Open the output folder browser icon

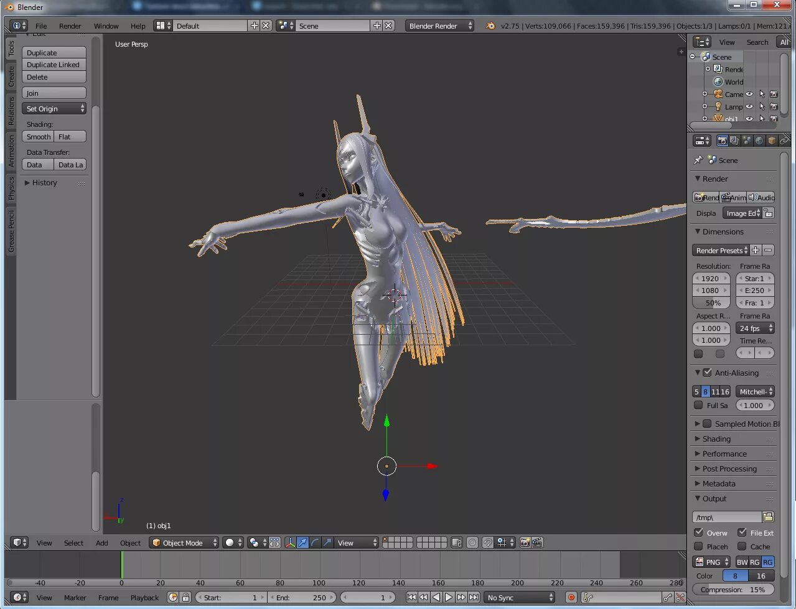tap(768, 517)
